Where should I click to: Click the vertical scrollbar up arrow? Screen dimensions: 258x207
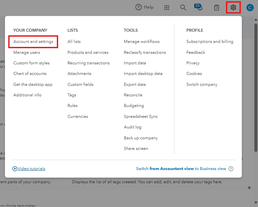[256, 19]
